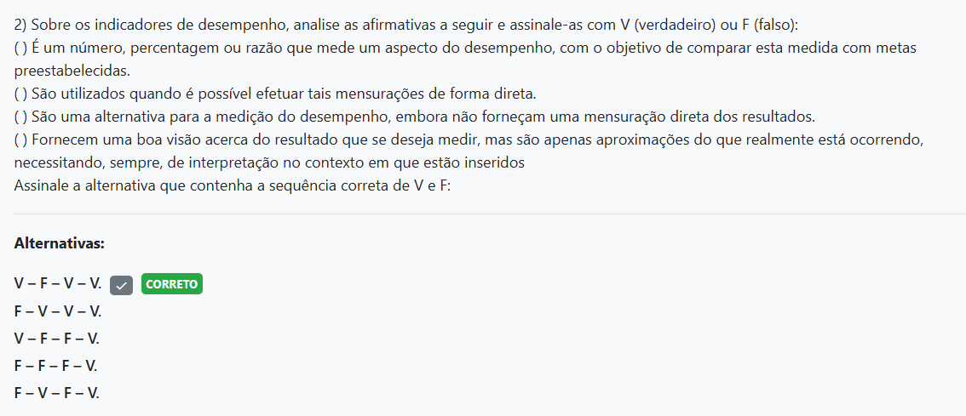Mark the empty parentheses before "Fornecem uma boa"
This screenshot has width=966, height=416.
pos(20,139)
